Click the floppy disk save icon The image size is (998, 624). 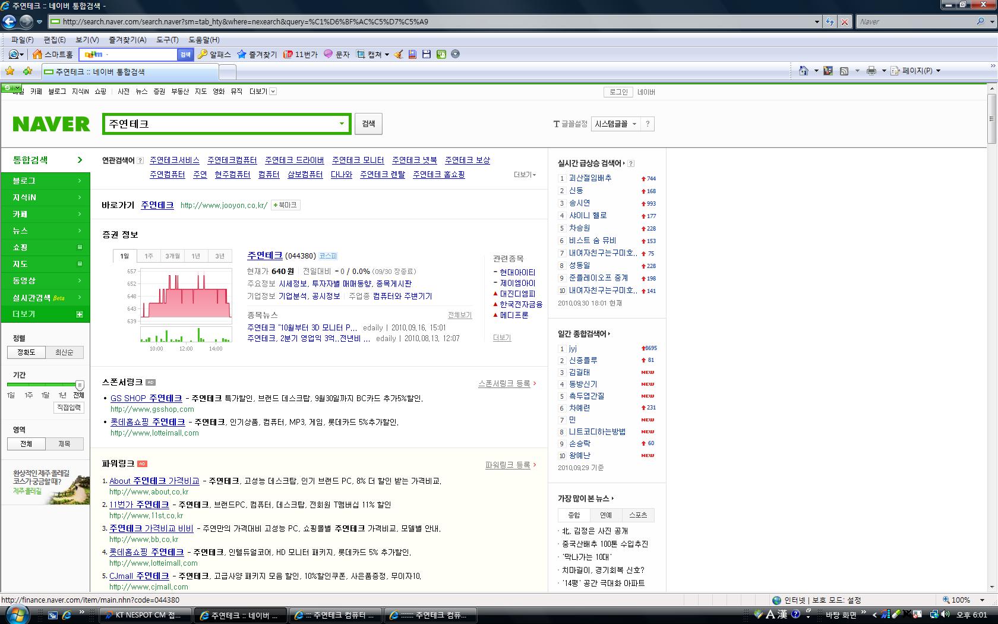(x=426, y=54)
